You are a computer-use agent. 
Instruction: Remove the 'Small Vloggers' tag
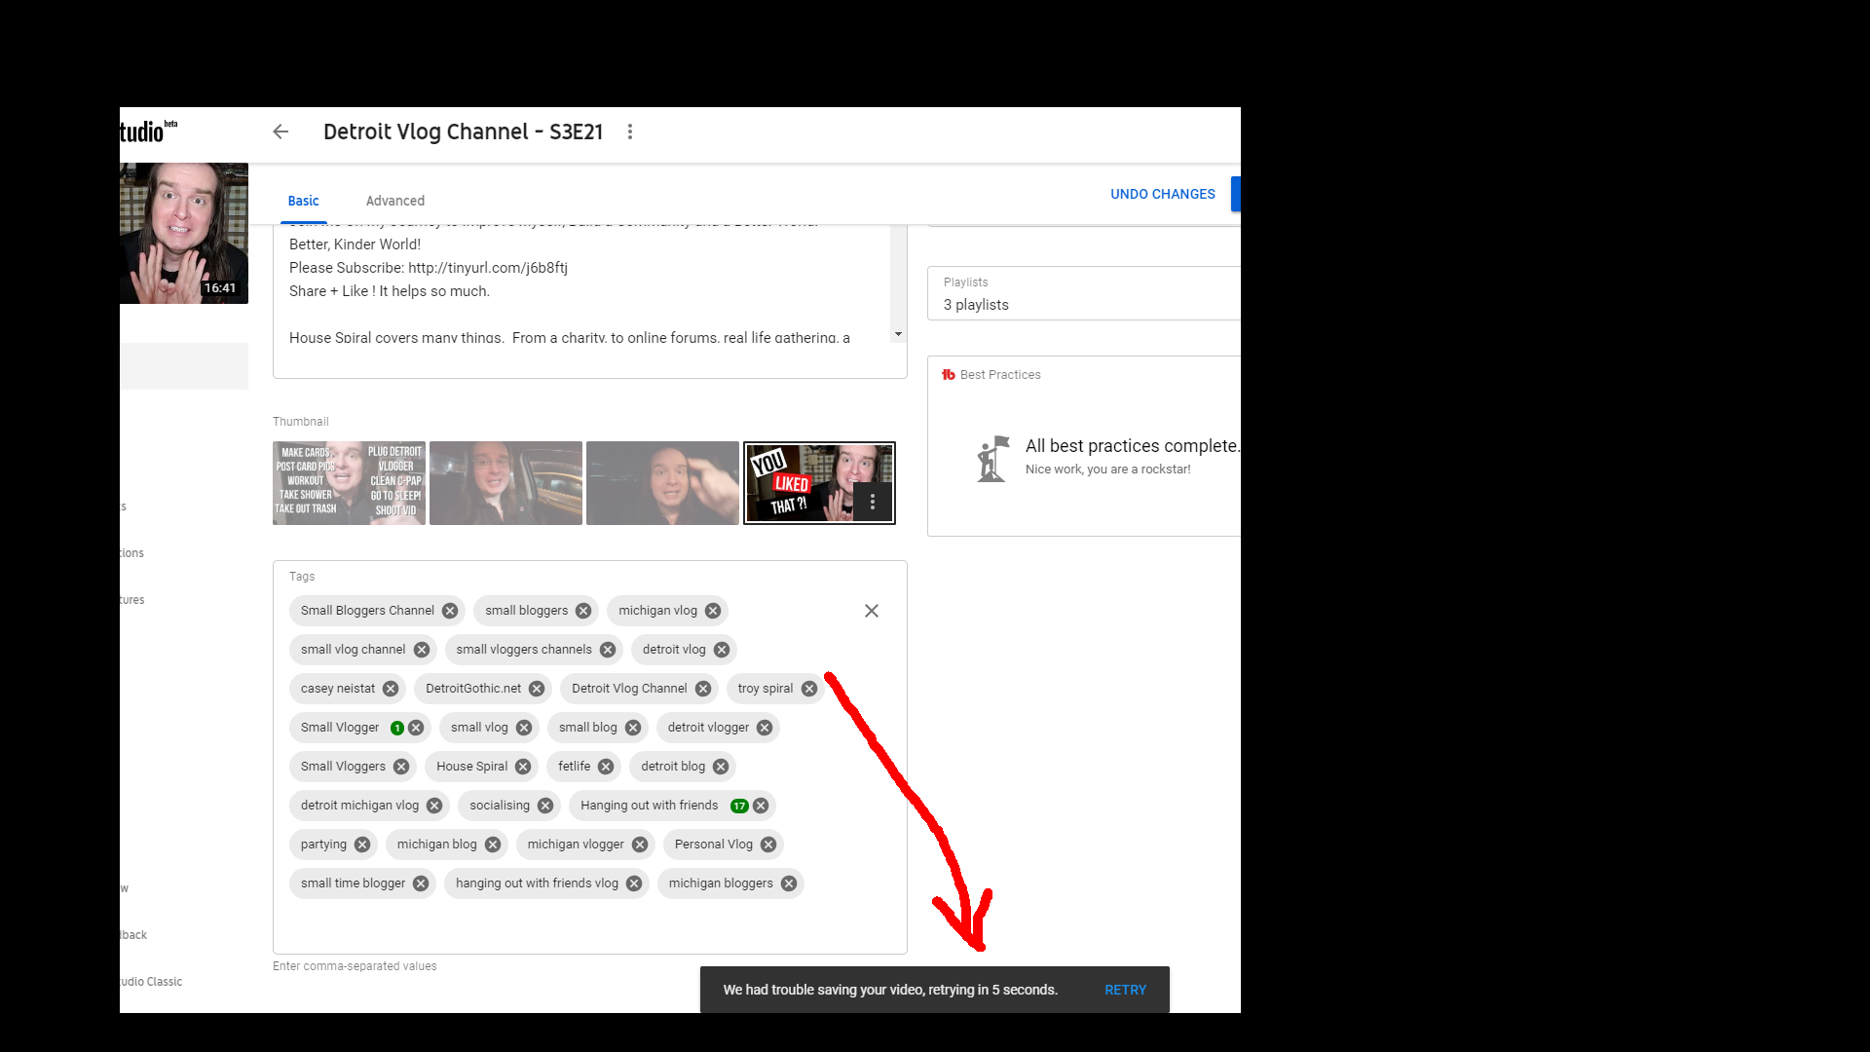click(401, 767)
